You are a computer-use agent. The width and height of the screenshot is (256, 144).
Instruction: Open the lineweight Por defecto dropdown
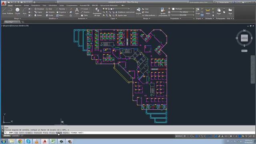coord(183,12)
